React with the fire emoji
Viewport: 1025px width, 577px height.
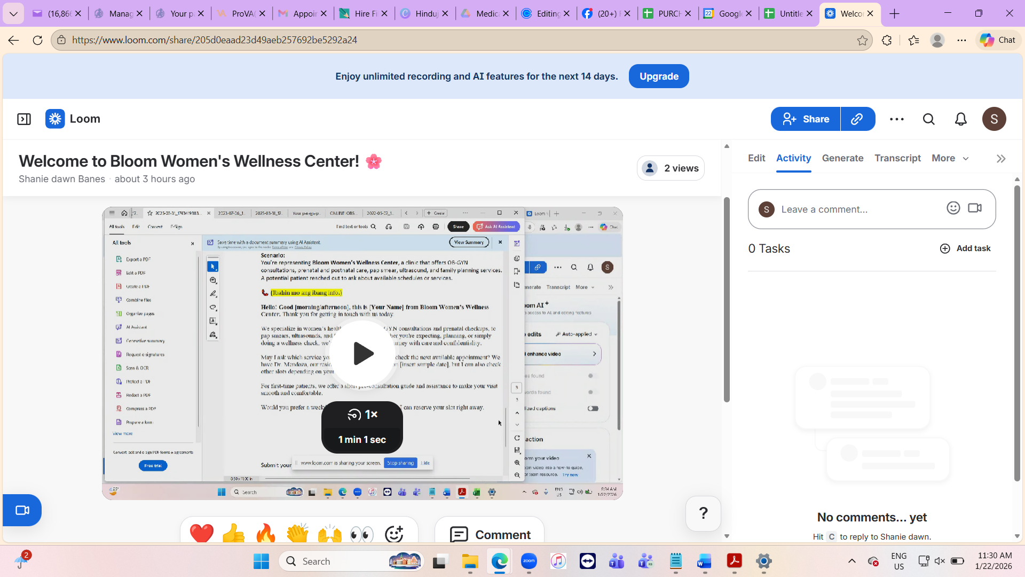(x=265, y=533)
